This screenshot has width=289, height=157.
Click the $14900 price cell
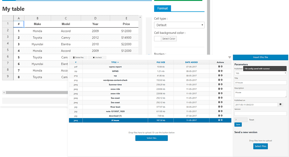coord(126,38)
